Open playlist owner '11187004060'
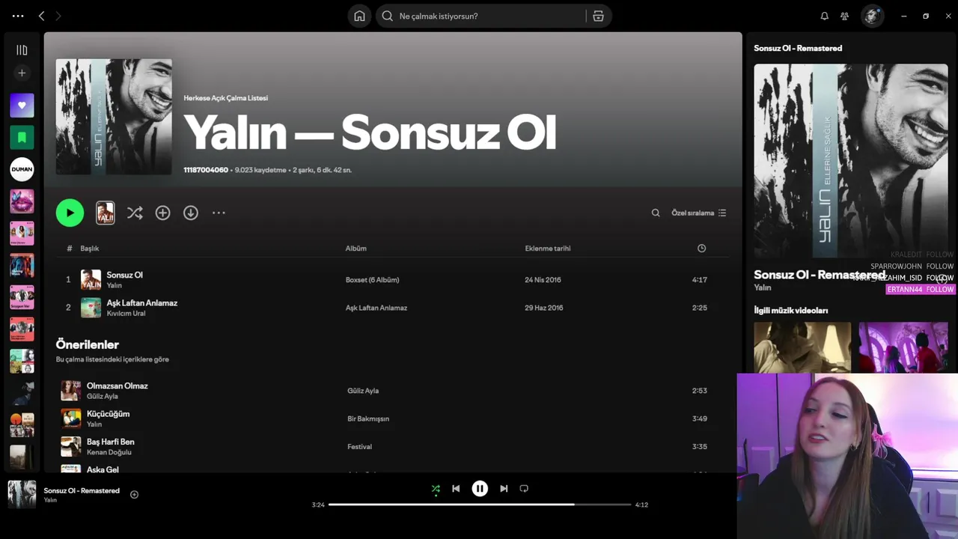958x539 pixels. coord(206,170)
